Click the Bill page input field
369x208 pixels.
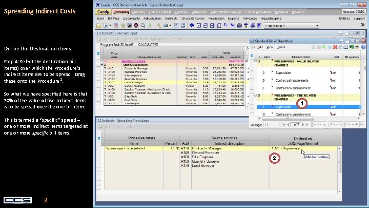click(271, 124)
